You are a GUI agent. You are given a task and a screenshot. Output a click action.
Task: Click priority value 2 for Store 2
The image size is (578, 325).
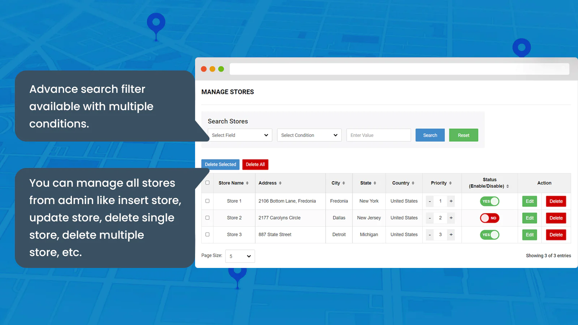pyautogui.click(x=440, y=218)
